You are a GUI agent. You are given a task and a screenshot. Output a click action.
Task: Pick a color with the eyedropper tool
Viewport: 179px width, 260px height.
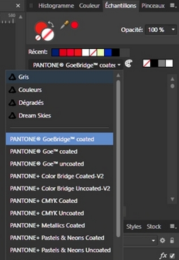coord(64,25)
